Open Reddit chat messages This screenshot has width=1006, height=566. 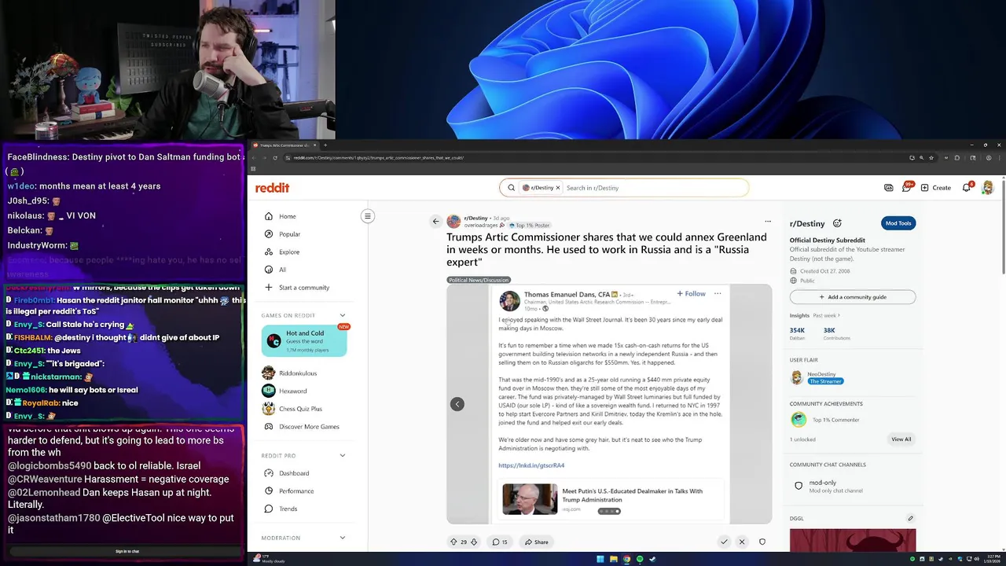(906, 188)
